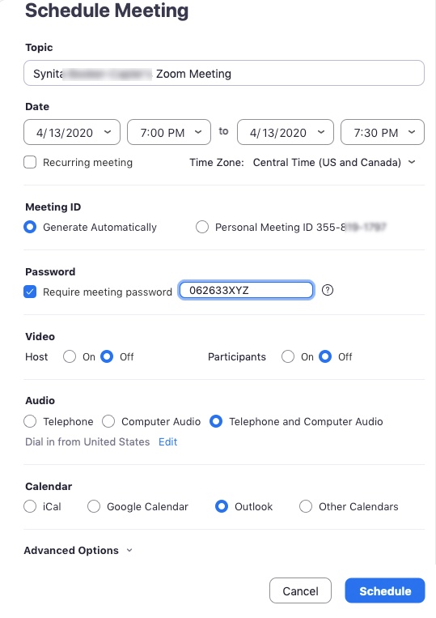Click Edit link for dial-in country

pos(167,441)
